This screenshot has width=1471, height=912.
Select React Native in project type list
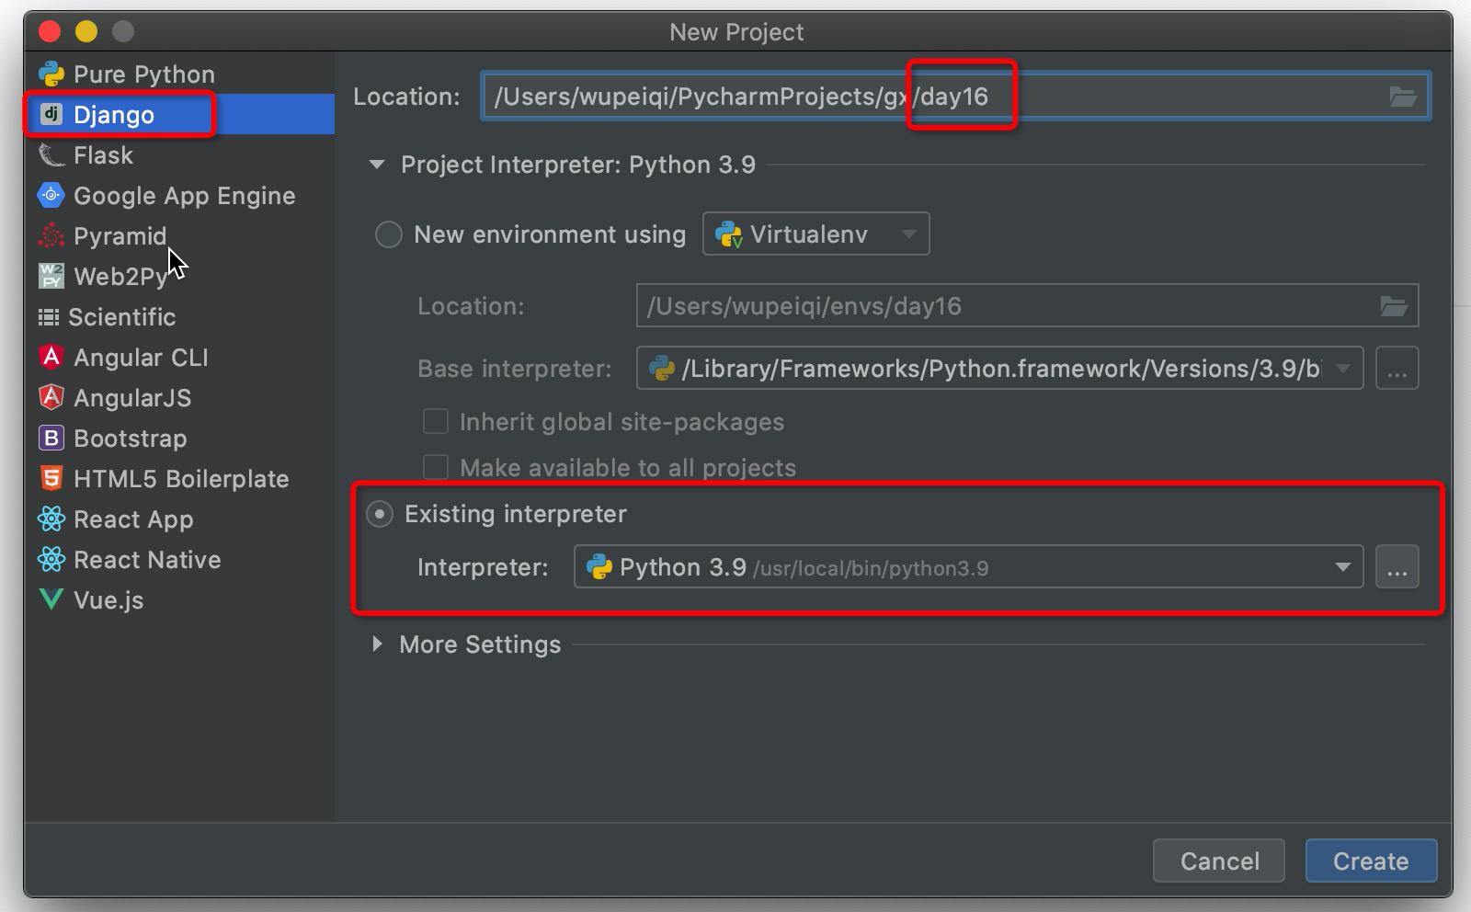tap(147, 560)
